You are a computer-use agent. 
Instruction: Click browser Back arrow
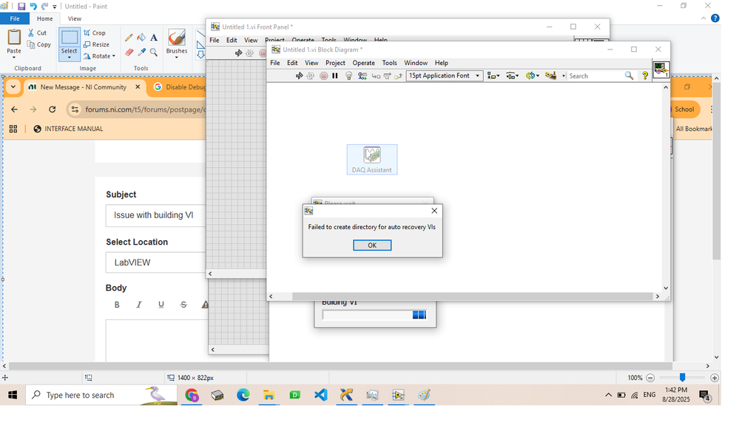[14, 109]
